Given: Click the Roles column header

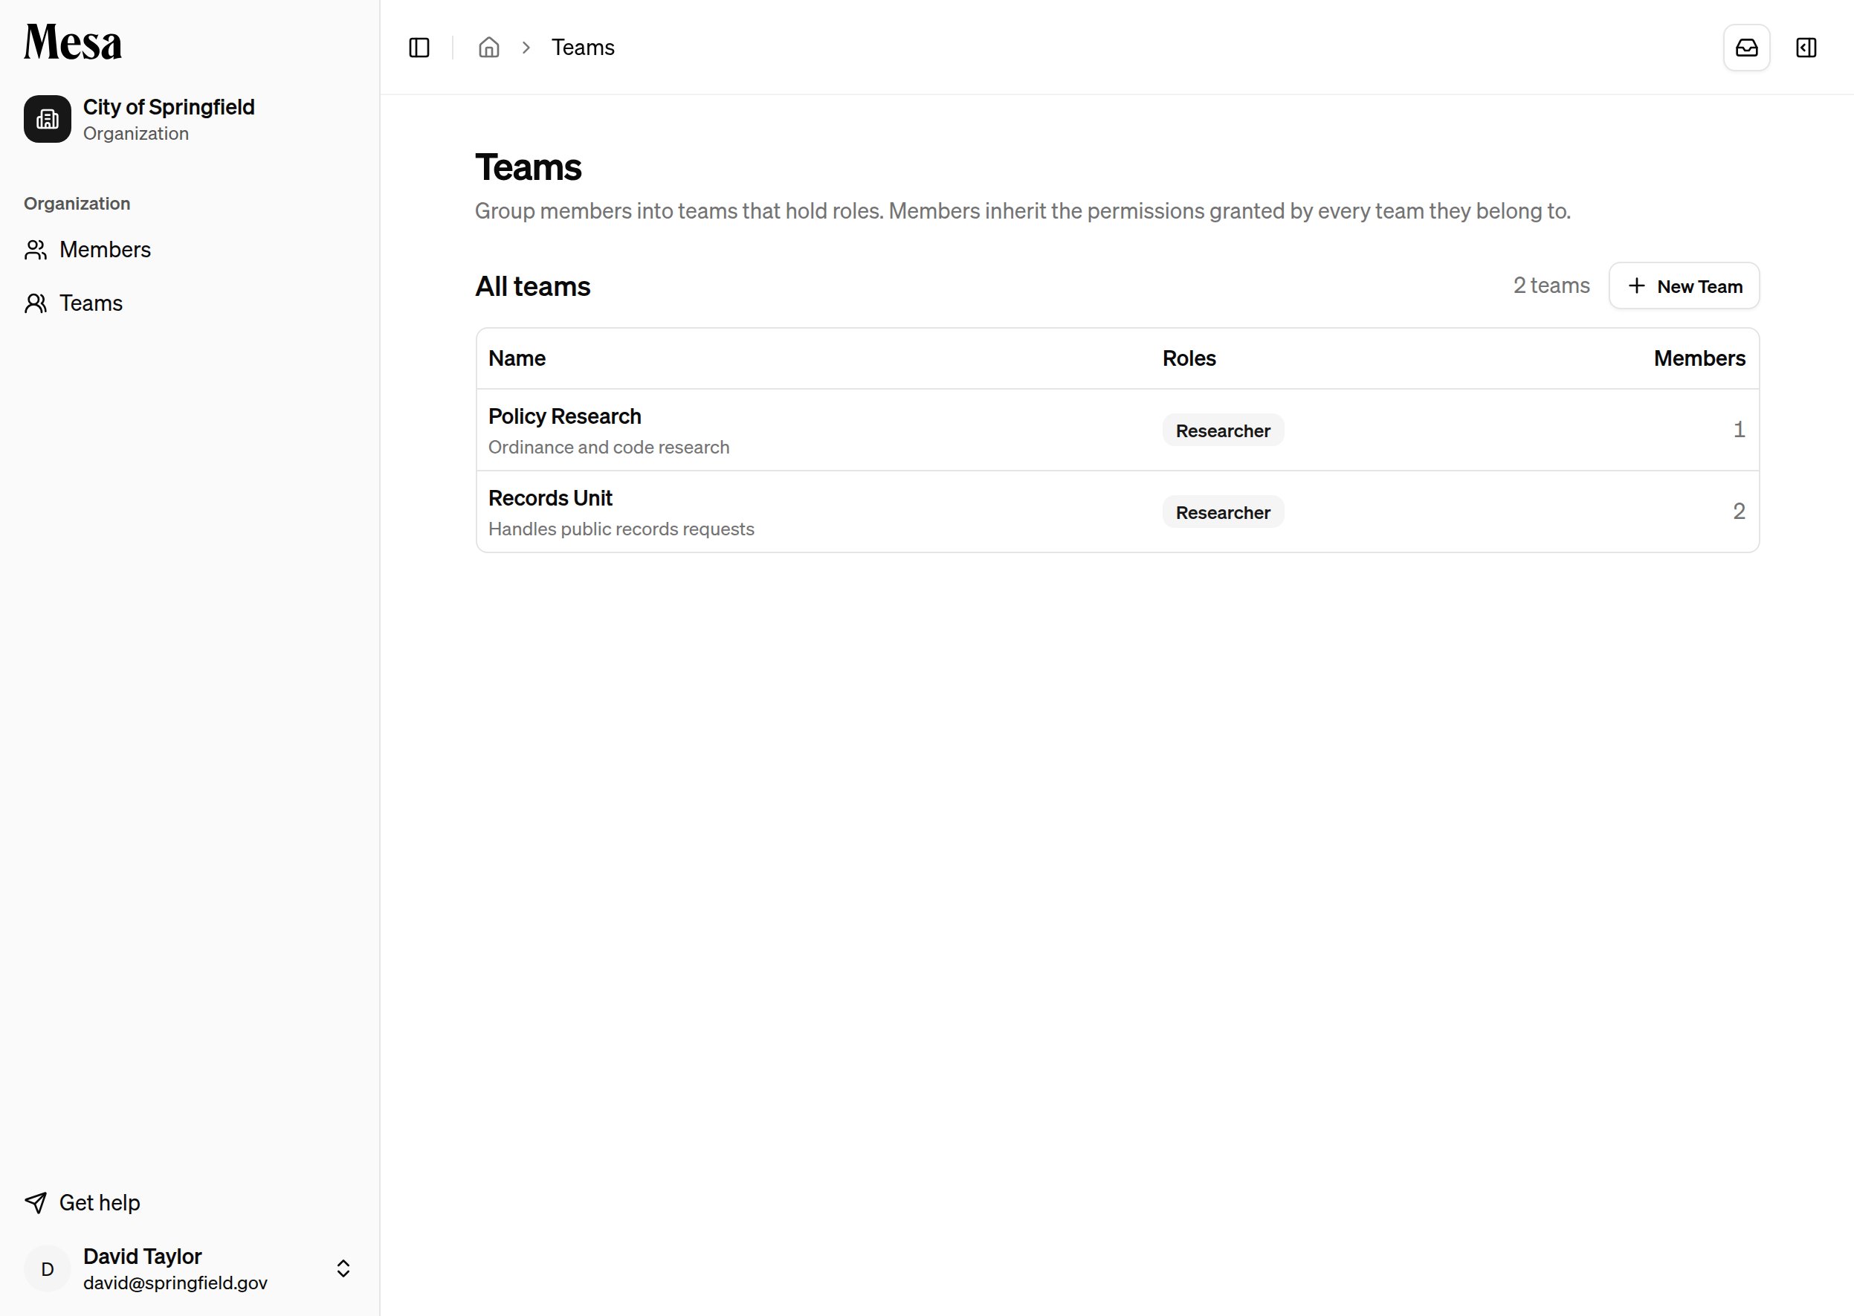Looking at the screenshot, I should click(x=1189, y=358).
